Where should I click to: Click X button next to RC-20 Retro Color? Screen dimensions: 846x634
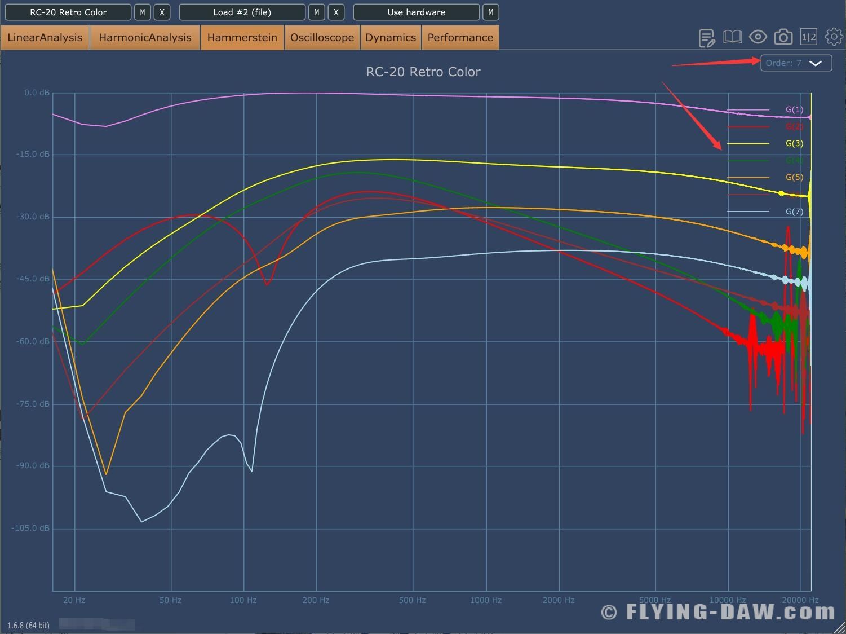(162, 12)
